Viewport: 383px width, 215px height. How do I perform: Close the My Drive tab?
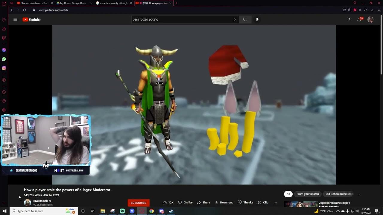click(91, 3)
